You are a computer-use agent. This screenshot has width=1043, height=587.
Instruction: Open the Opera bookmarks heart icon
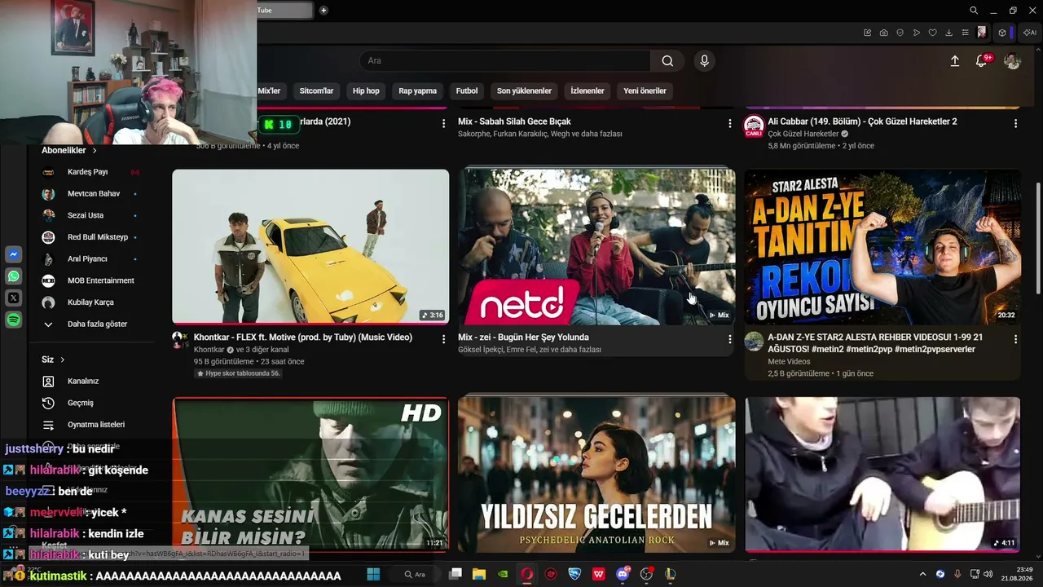[933, 33]
